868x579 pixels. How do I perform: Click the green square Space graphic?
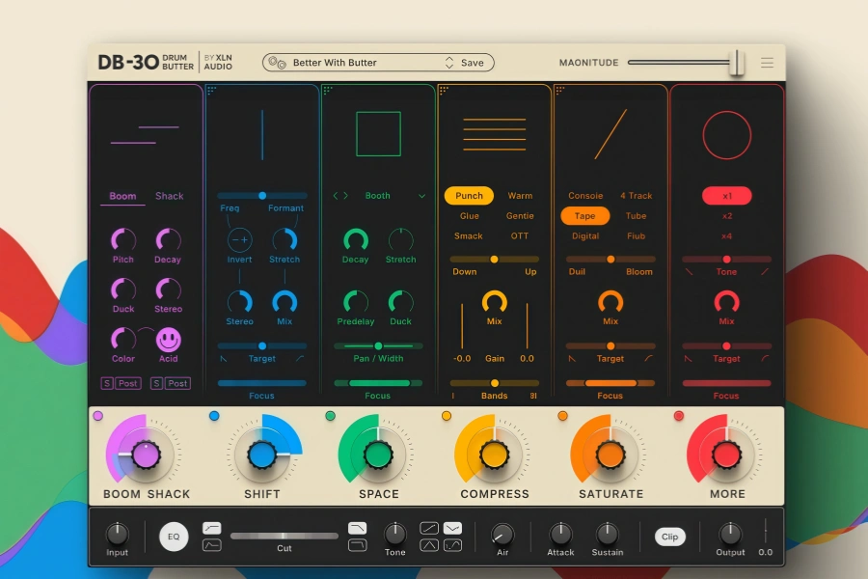[x=379, y=134]
